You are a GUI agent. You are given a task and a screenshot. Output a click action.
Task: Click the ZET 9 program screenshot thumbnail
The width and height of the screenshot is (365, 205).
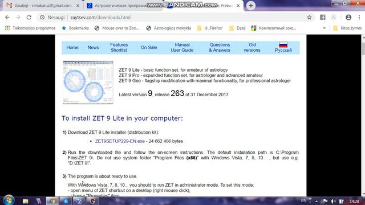pos(88,82)
